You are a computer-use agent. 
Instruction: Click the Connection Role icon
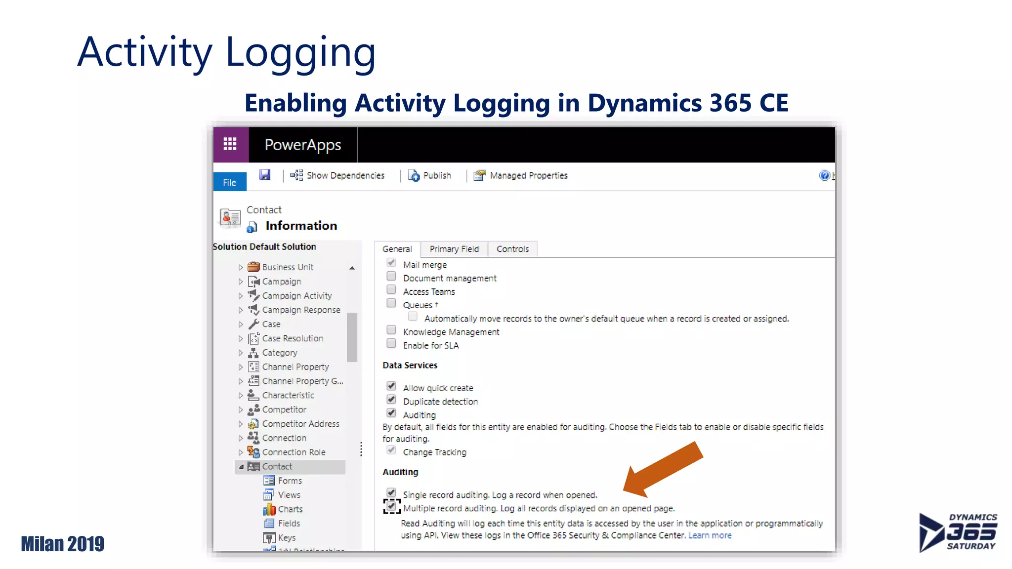click(253, 452)
